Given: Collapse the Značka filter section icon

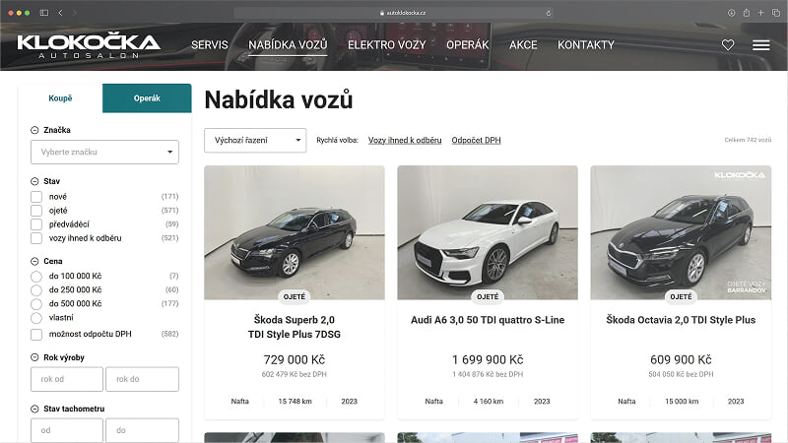Looking at the screenshot, I should point(35,130).
